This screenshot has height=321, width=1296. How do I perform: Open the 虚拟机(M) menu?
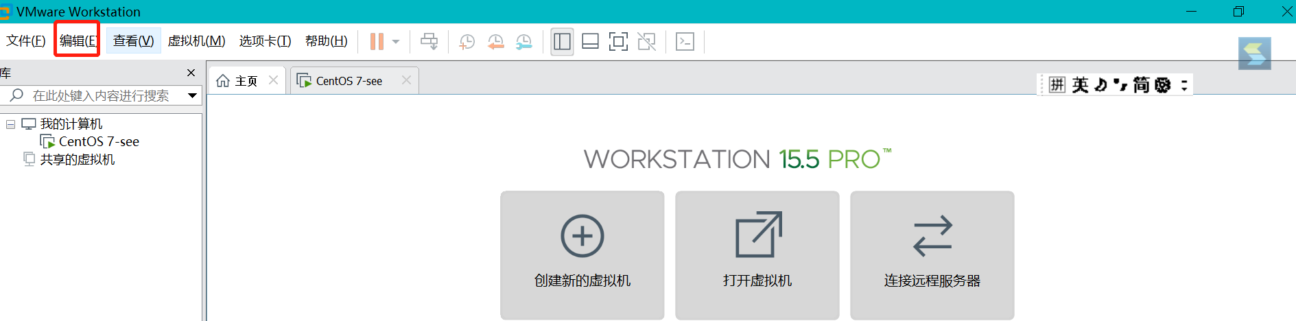point(196,41)
